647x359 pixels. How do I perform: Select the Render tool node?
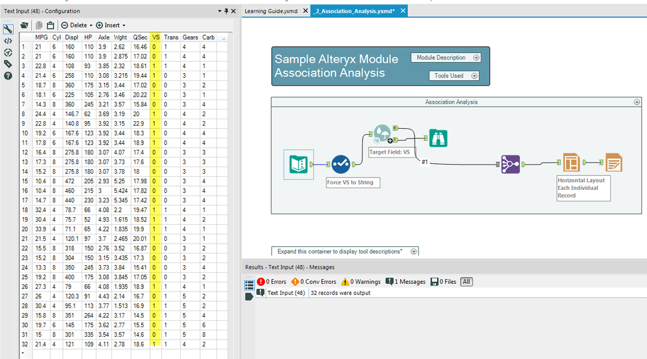click(x=613, y=163)
